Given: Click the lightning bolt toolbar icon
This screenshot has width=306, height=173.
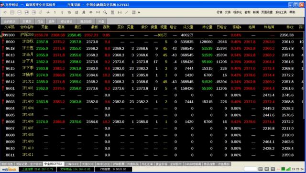Looking at the screenshot, I should (x=41, y=12).
